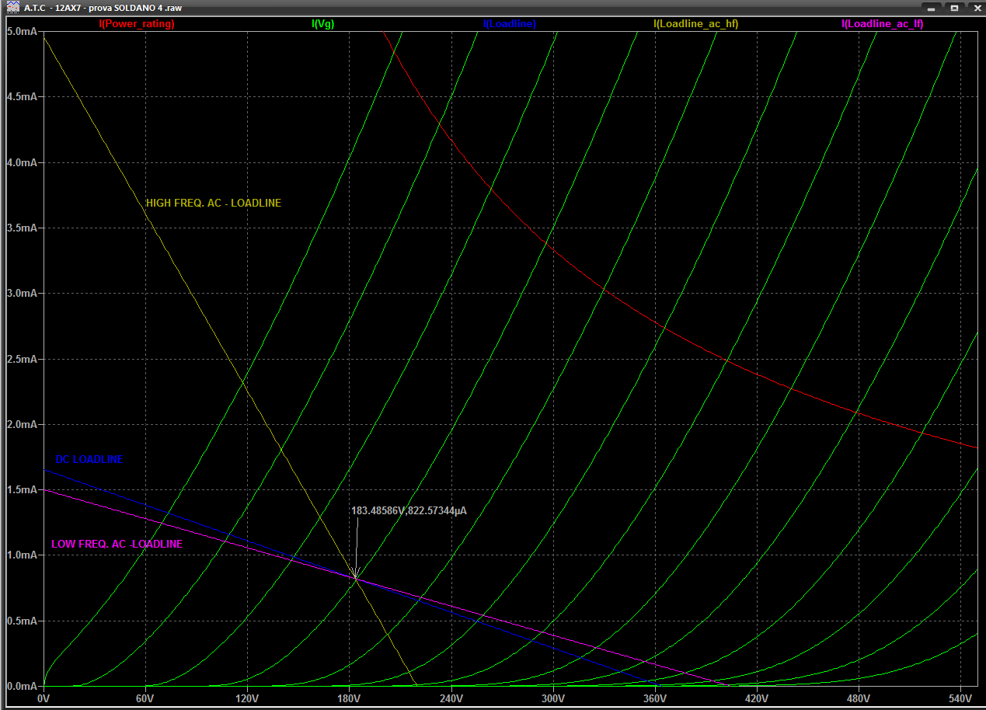Click the 2.5mA vertical axis tick

point(22,360)
